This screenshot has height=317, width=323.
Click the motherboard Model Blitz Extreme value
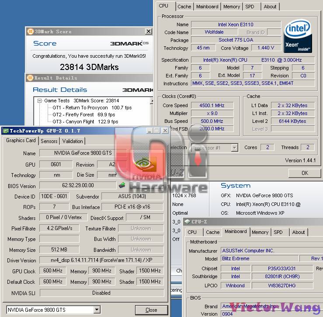point(259,258)
